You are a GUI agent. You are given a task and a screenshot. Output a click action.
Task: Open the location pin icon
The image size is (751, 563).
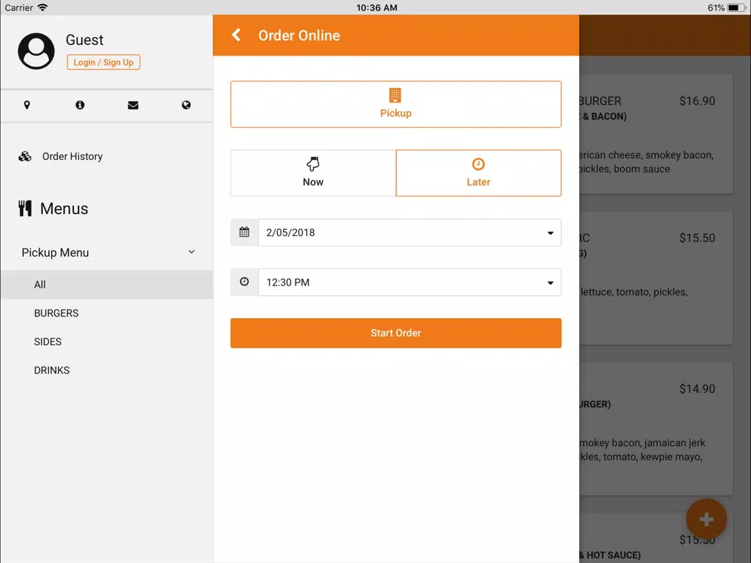27,105
